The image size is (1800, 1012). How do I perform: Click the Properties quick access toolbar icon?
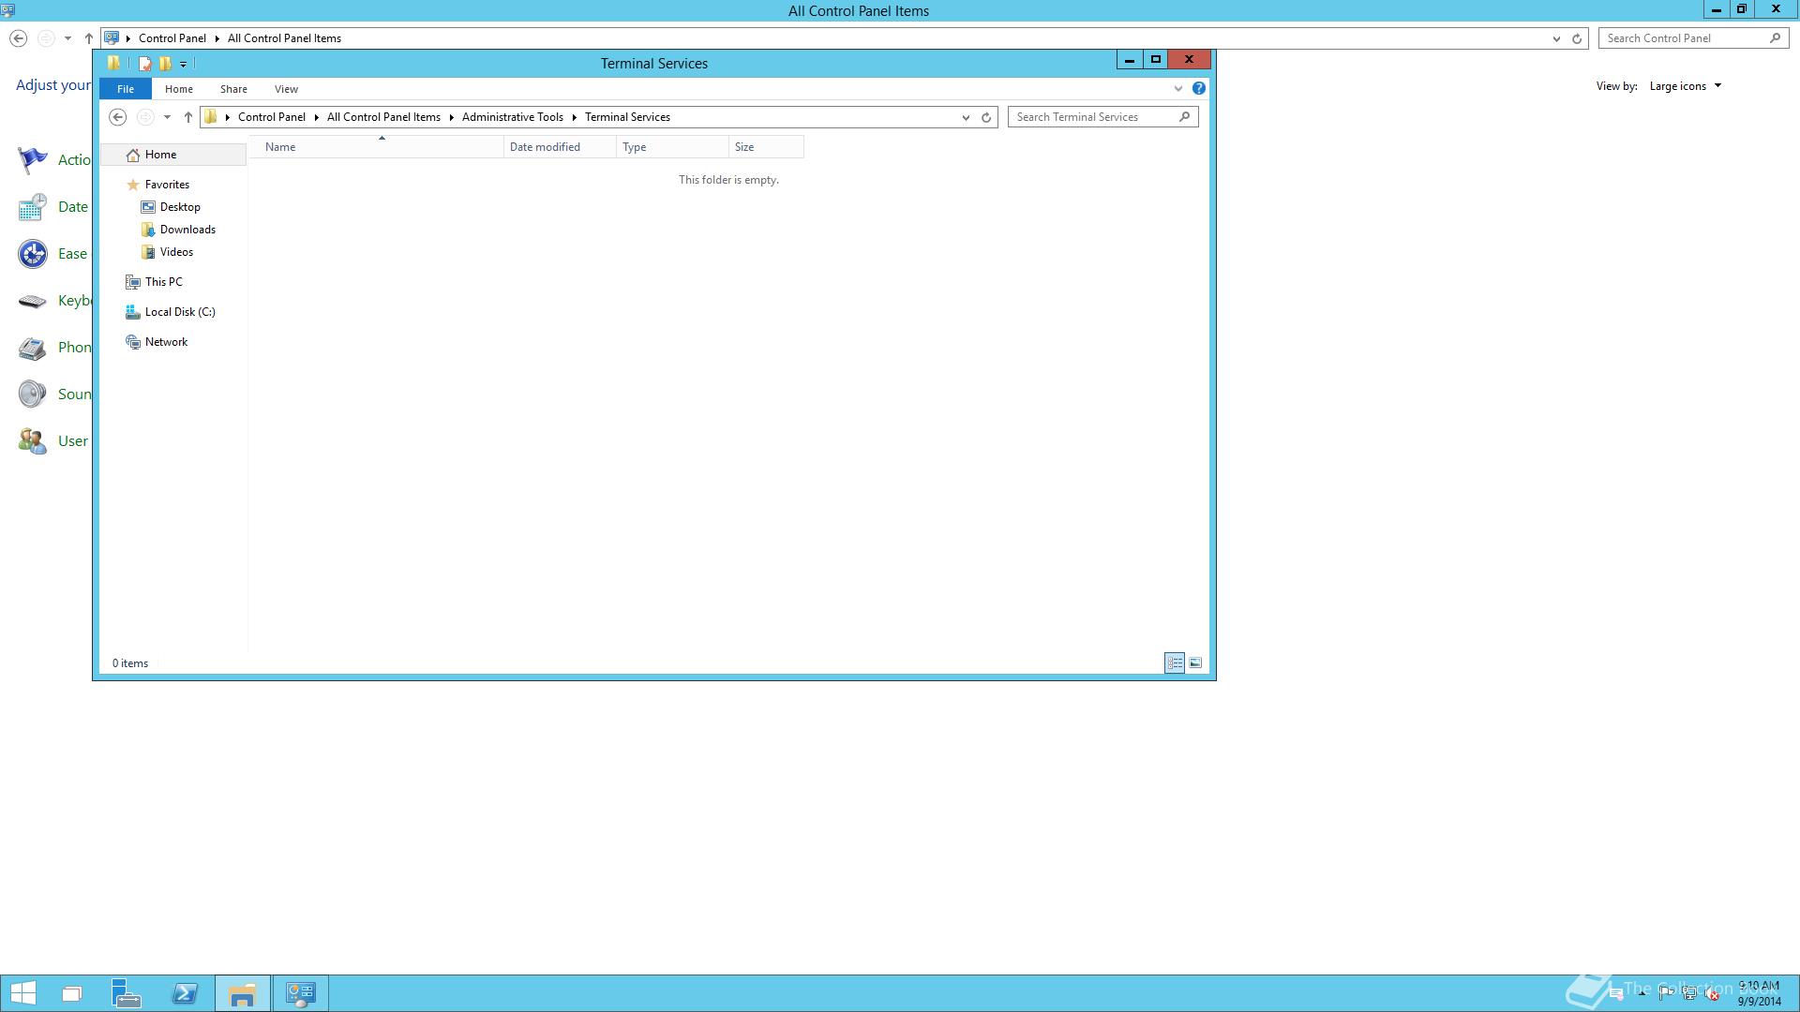144,64
